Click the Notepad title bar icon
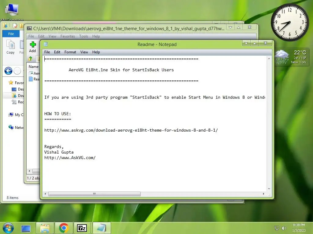 (46, 44)
